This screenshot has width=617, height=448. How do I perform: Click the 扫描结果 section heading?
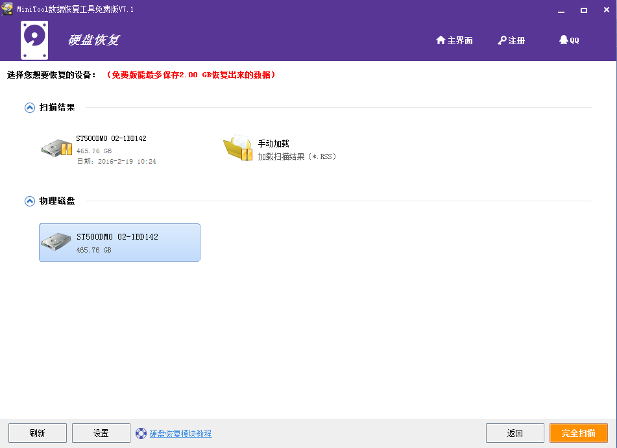tap(57, 108)
